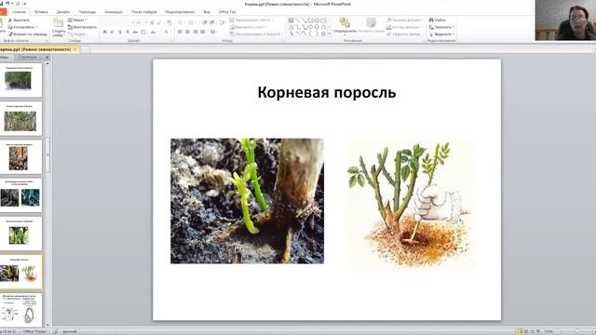
Task: Open Контур фигуры outline dropdown
Action: tap(404, 27)
